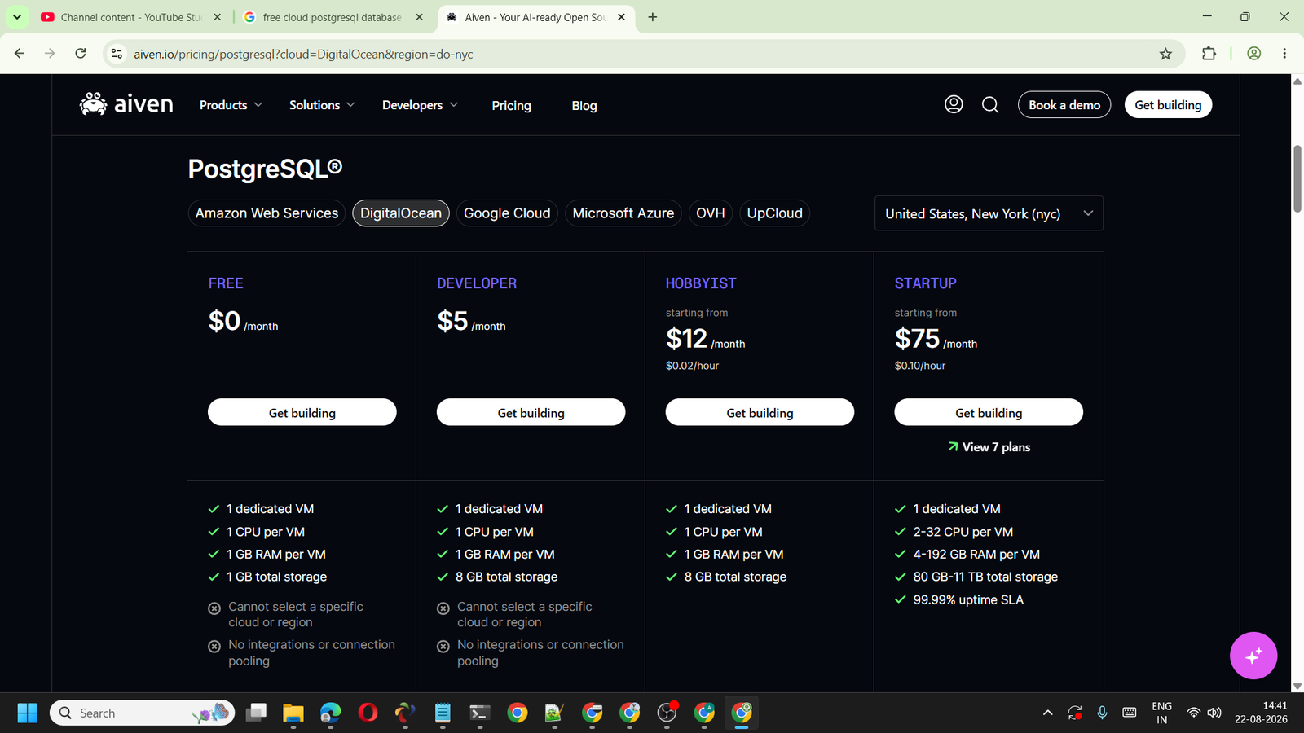
Task: Click the address bar URL
Action: tap(303, 54)
